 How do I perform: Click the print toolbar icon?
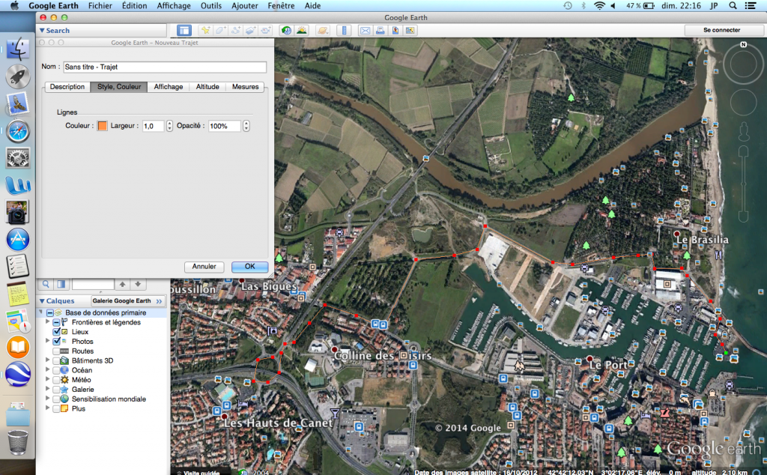[381, 31]
